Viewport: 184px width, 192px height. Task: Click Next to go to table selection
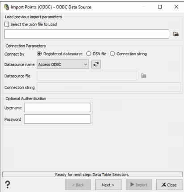[108, 185]
